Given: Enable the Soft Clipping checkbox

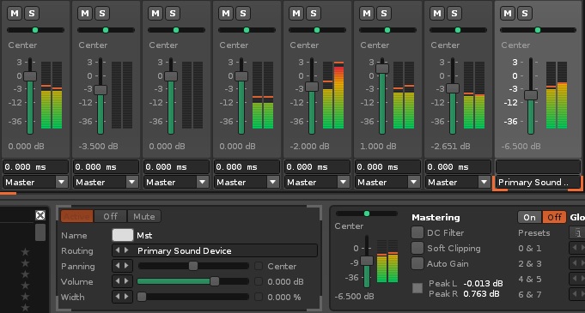Looking at the screenshot, I should pos(417,248).
